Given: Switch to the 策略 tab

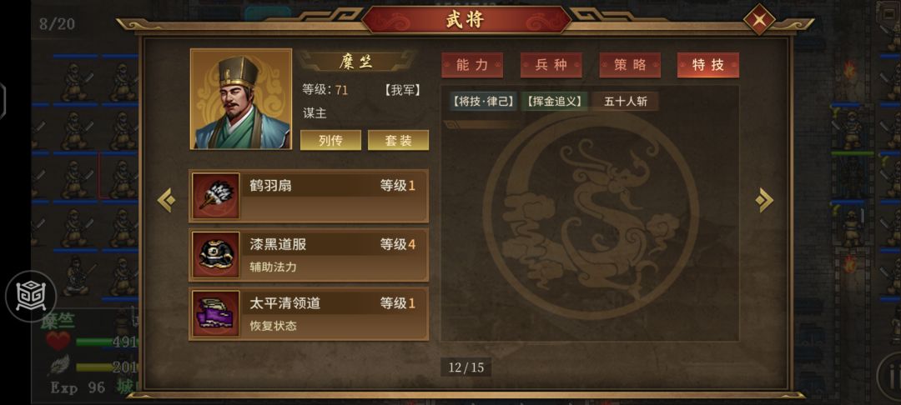Looking at the screenshot, I should [x=630, y=65].
